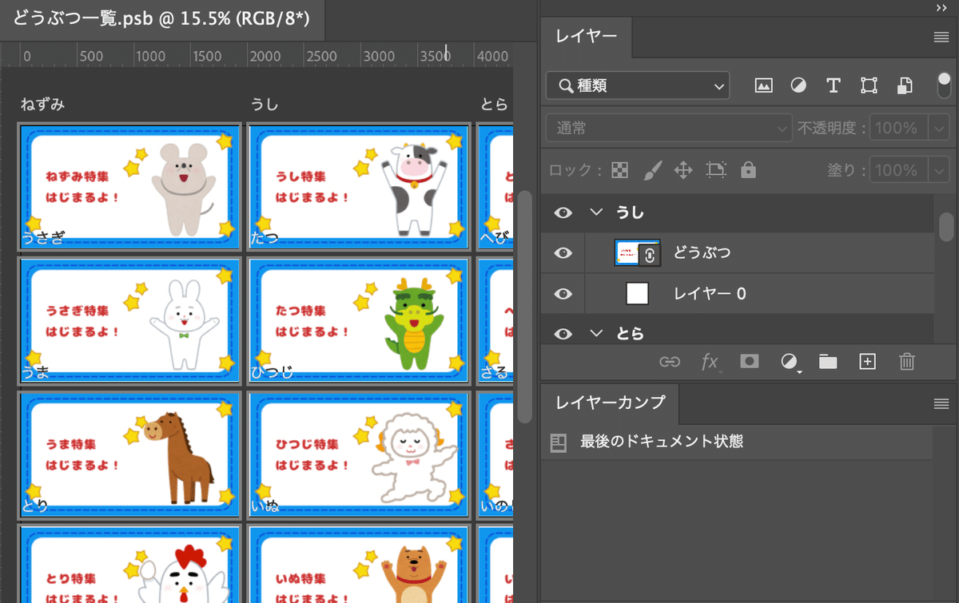Click the いぬ特集 dog card

coord(358,564)
